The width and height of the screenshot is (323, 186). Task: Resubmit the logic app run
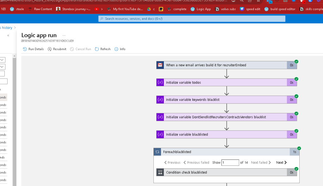coord(57,49)
